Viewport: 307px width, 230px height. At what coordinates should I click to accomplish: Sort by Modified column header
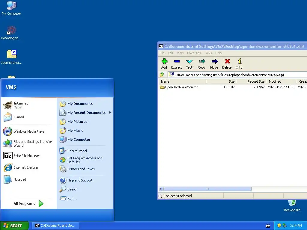(281, 81)
